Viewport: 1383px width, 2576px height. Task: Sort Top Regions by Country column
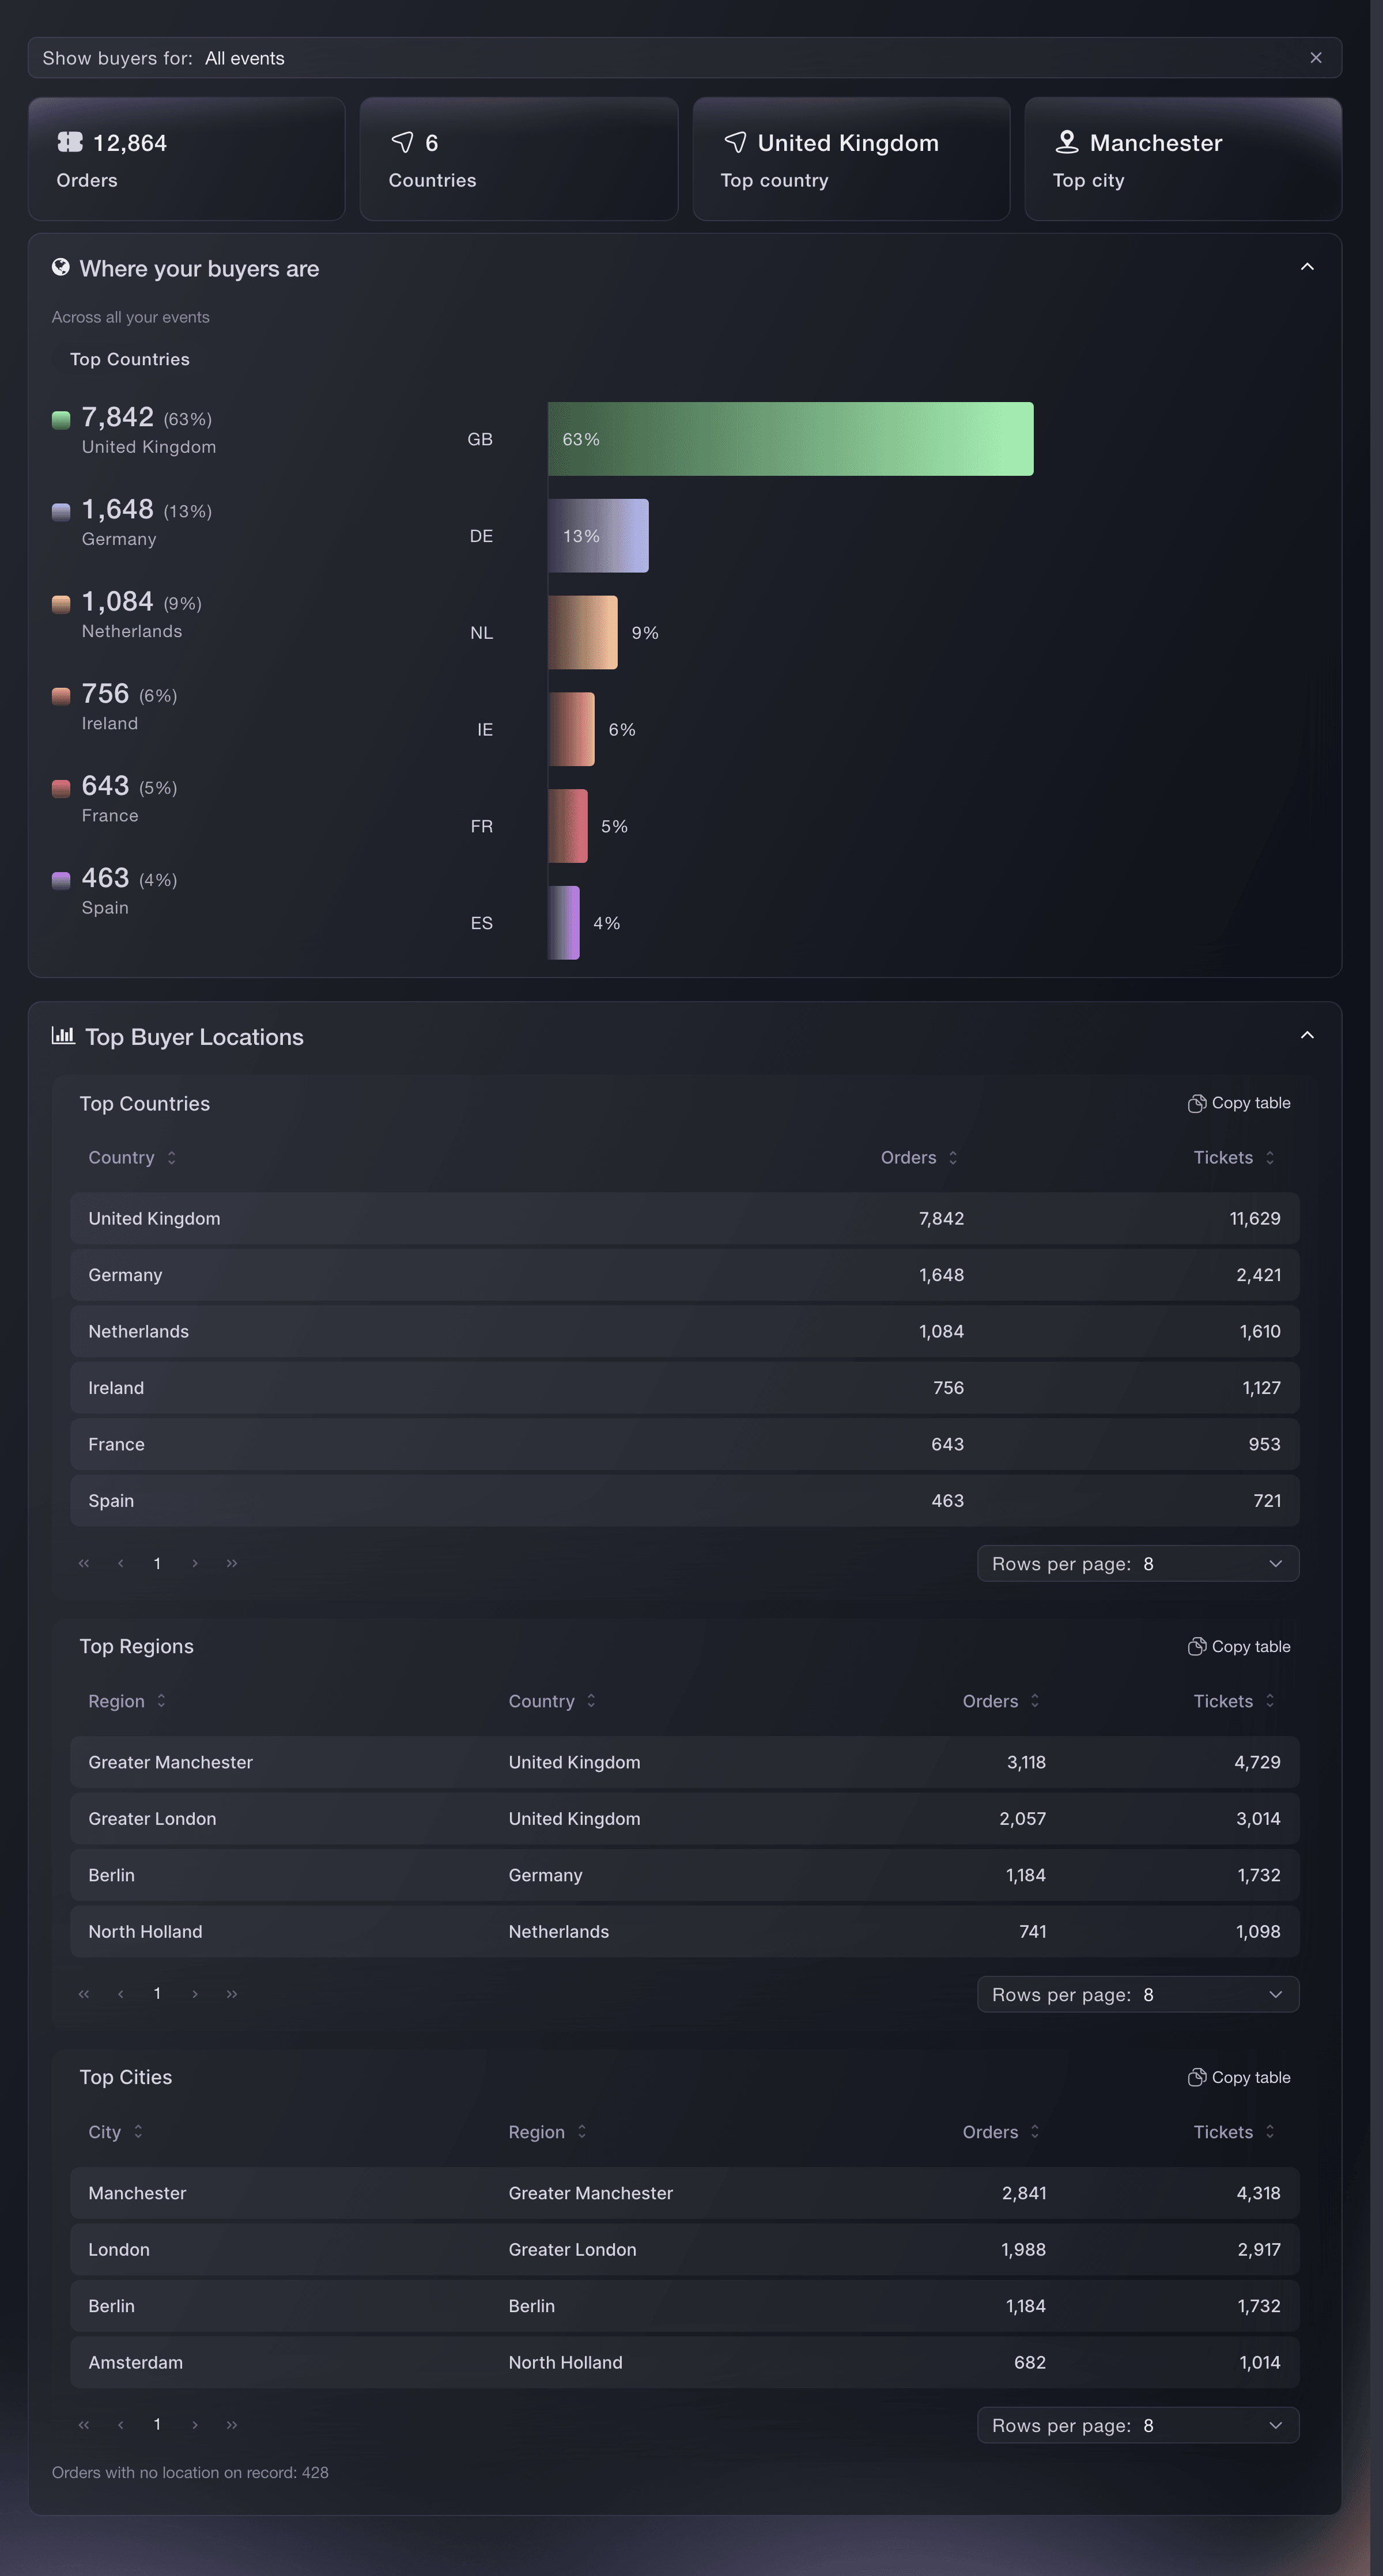point(553,1701)
